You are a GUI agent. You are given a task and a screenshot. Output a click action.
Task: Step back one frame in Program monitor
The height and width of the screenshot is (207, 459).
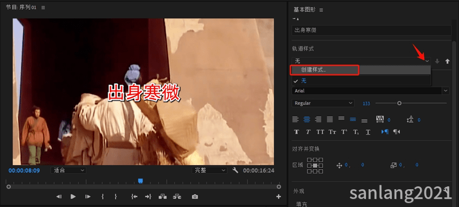59,197
